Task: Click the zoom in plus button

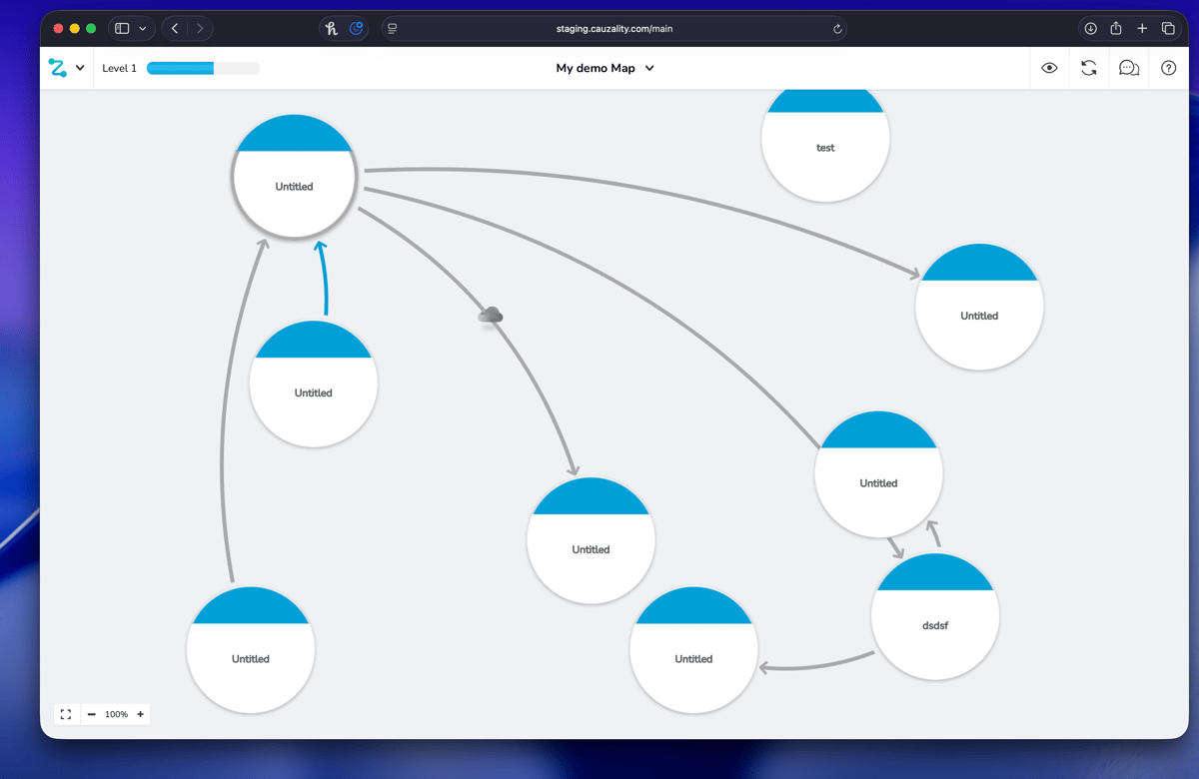Action: [x=140, y=714]
